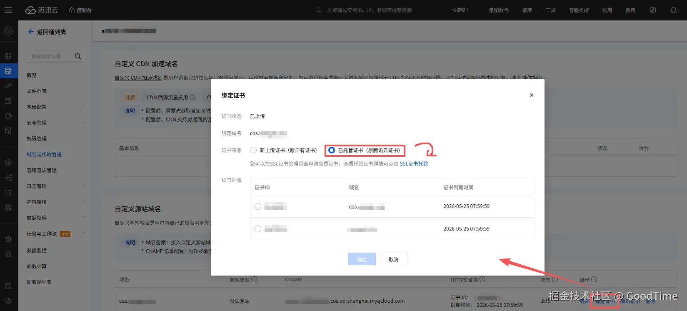687x311 pixels.
Task: Open 文件列表 in the sidebar
Action: click(37, 91)
